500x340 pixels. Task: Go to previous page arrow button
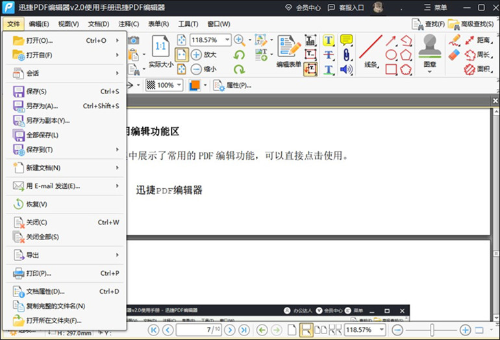(168, 330)
